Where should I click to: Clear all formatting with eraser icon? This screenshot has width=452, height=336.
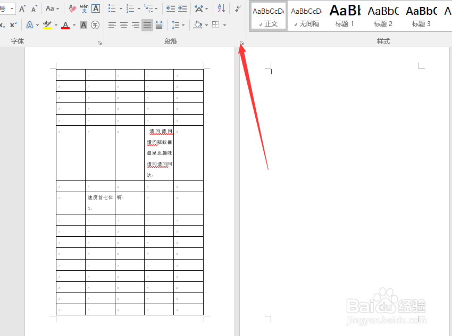(x=72, y=8)
